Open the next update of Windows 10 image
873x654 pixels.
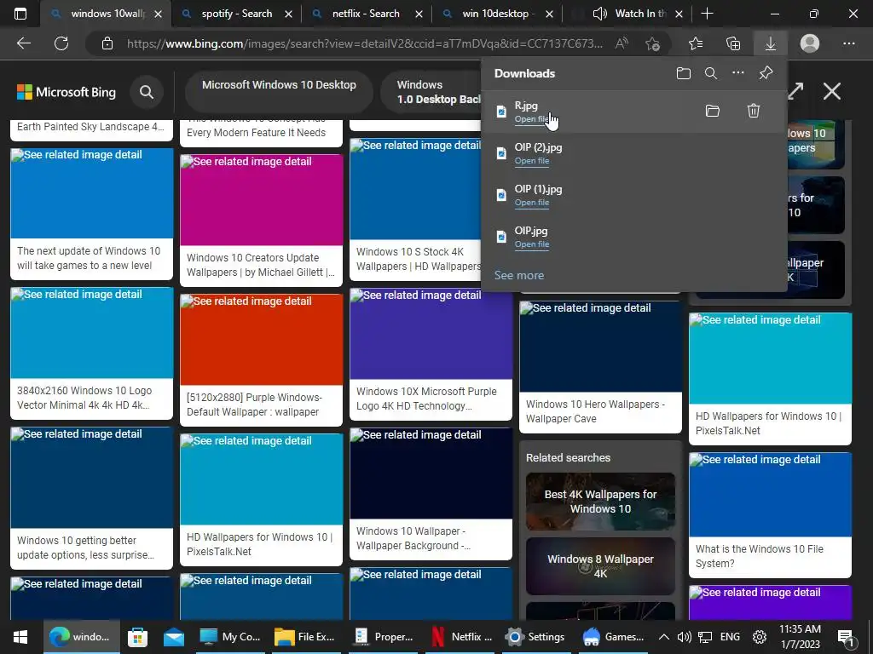[91, 214]
